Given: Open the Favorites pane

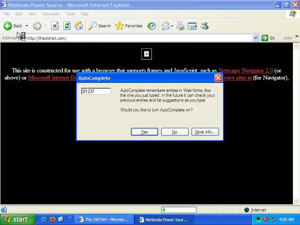Looking at the screenshot, I should (x=129, y=26).
